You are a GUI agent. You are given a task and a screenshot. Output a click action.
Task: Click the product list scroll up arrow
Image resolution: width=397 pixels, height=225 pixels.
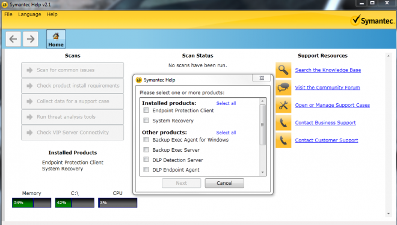(262, 101)
